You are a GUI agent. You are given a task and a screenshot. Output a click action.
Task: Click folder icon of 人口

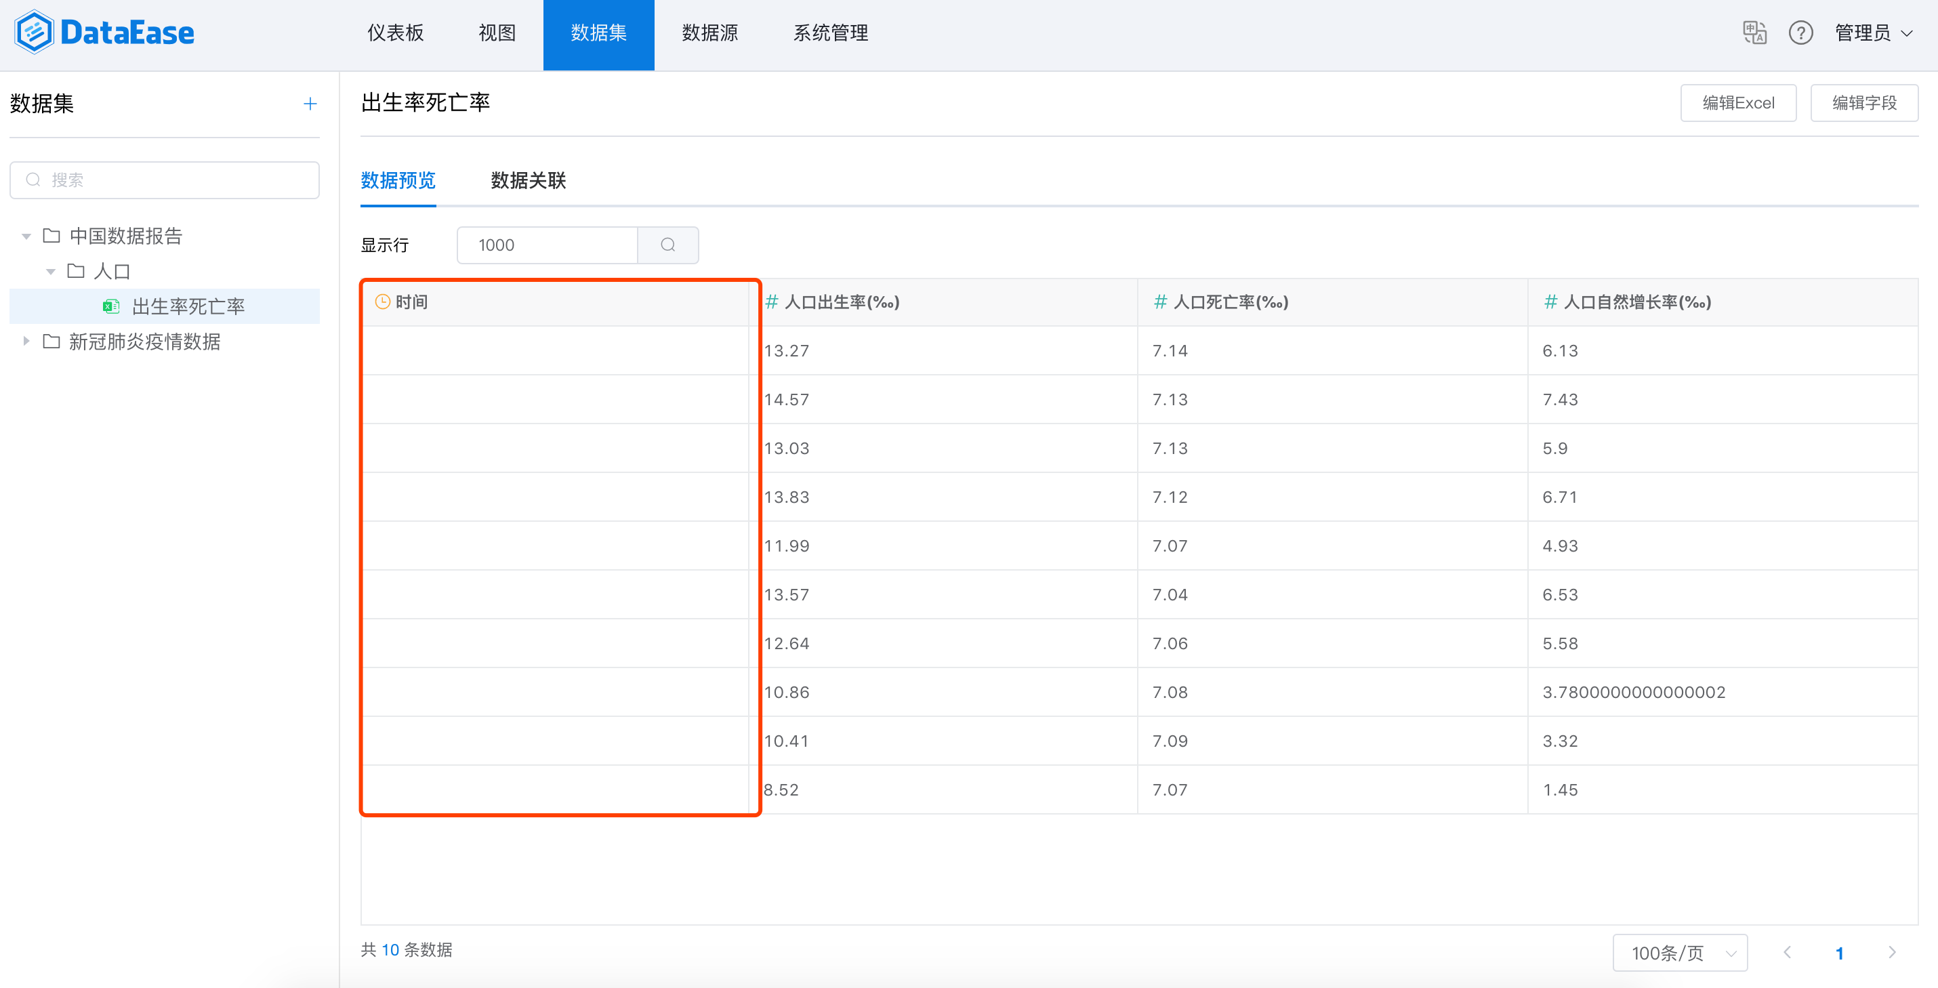[75, 271]
